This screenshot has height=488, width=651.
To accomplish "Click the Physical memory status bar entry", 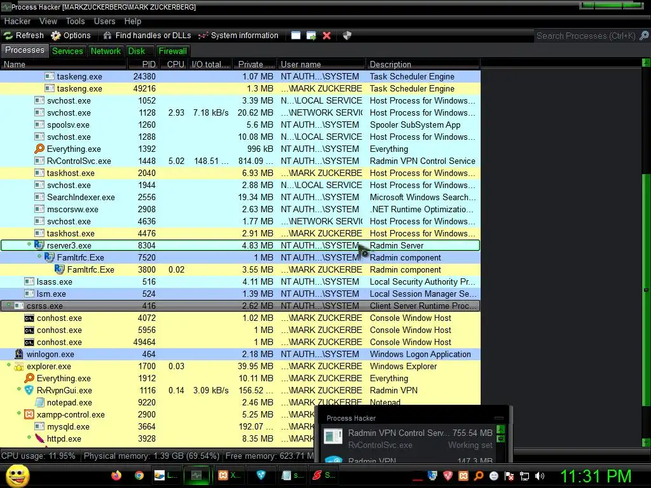I will tap(151, 456).
